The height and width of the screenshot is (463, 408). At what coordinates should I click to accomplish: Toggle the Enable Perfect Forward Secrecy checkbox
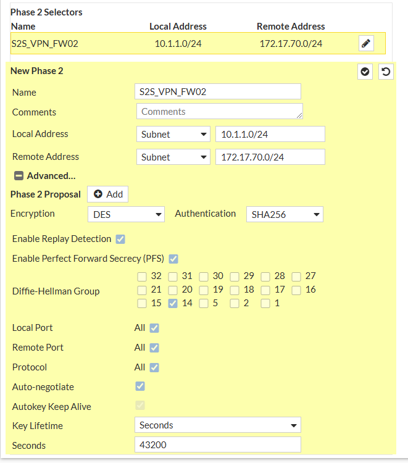click(x=173, y=259)
